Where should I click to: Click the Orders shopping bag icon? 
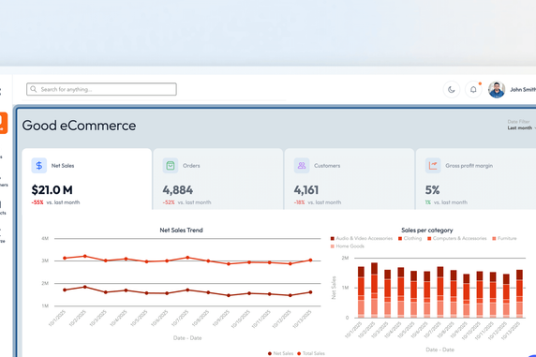[171, 166]
